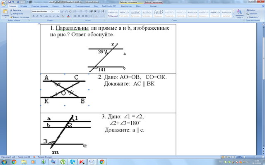Open the shading color menu
The height and width of the screenshot is (165, 265).
coord(96,16)
